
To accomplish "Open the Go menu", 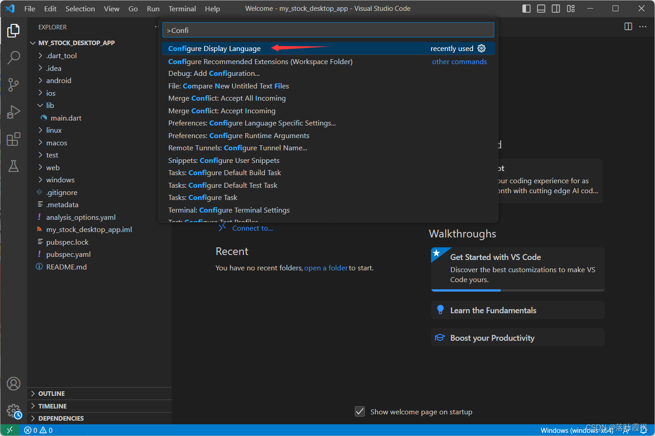I will click(x=133, y=9).
